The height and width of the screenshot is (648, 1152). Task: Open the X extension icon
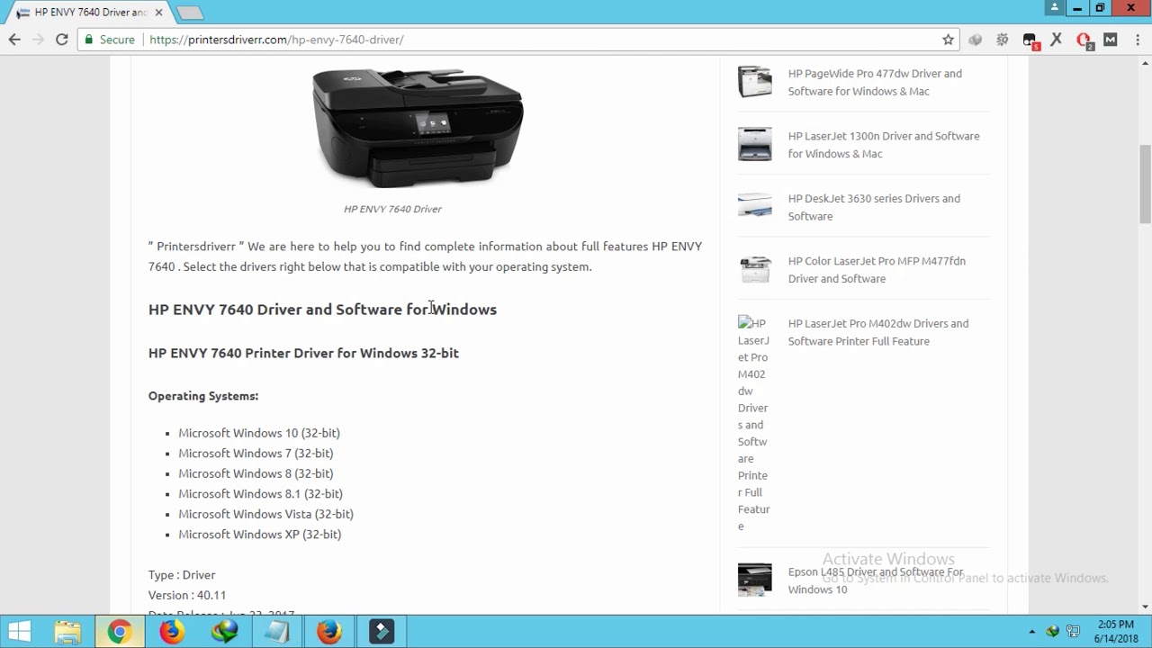coord(1057,40)
